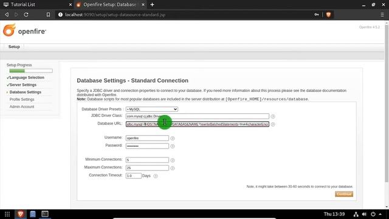Image resolution: width=389 pixels, height=219 pixels.
Task: Click help icon beside Username
Action: coord(173,138)
